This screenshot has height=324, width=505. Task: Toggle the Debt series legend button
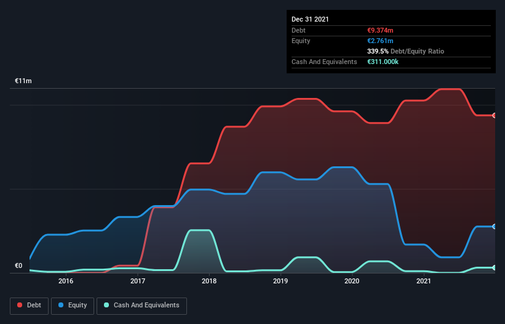[x=30, y=306]
